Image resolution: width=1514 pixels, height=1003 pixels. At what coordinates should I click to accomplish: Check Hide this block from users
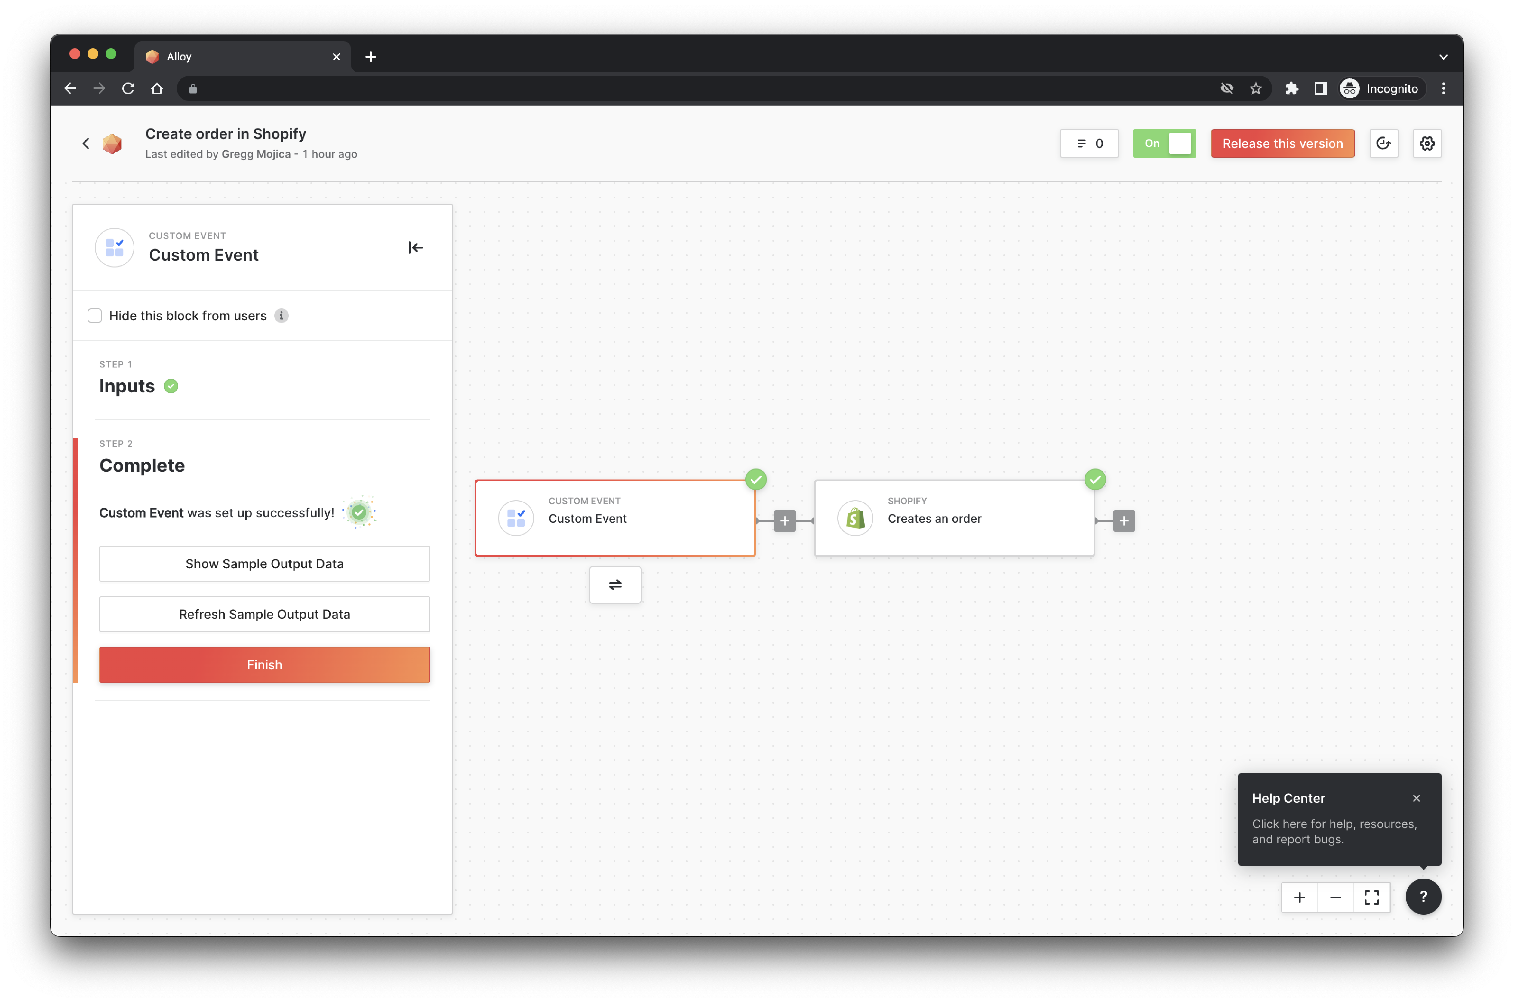95,315
